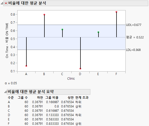This screenshot has height=126, width=149.
Task: Click the α = 0.05 text
Action: click(x=11, y=83)
